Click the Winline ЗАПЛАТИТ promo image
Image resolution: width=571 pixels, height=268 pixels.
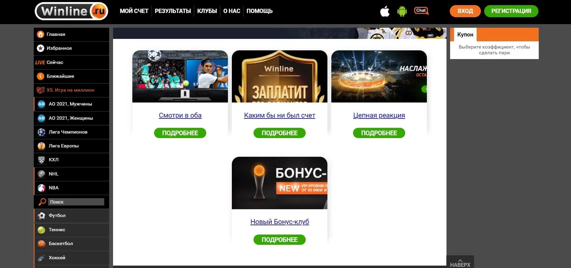pyautogui.click(x=279, y=76)
